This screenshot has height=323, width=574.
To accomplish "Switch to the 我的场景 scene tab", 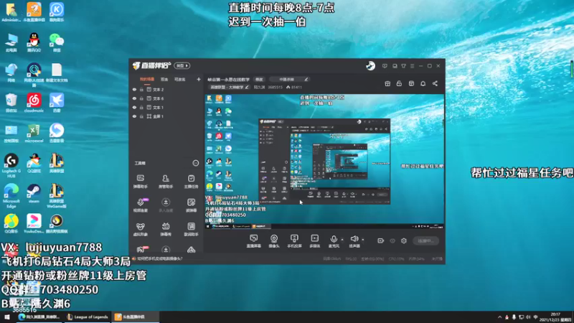I will click(147, 79).
